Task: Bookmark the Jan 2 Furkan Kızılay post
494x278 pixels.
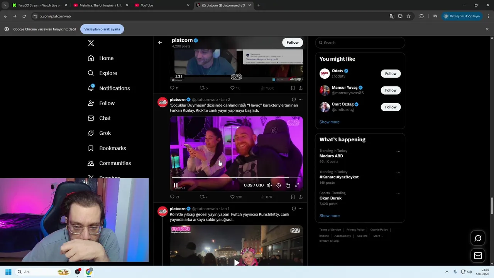Action: (x=293, y=197)
